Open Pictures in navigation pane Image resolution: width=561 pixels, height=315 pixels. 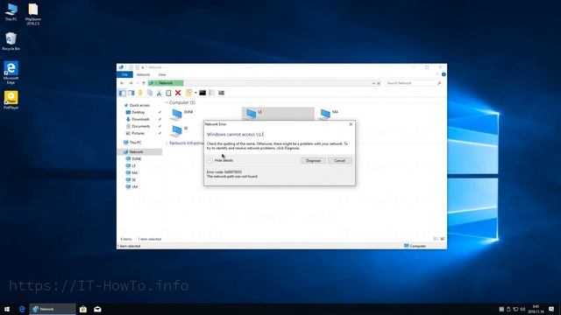coord(138,133)
